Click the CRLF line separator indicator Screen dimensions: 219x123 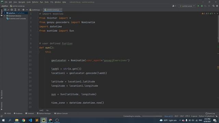[182, 116]
